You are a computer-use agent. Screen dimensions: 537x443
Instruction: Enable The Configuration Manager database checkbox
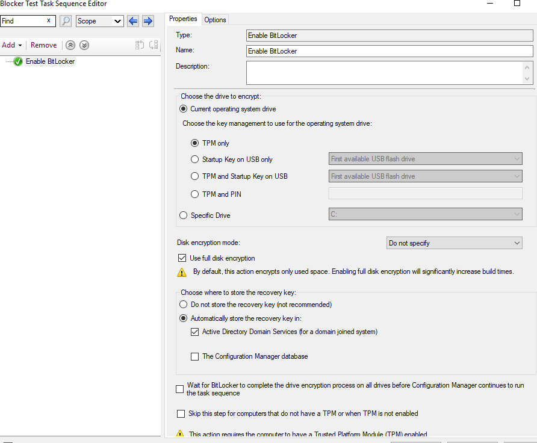pos(195,356)
